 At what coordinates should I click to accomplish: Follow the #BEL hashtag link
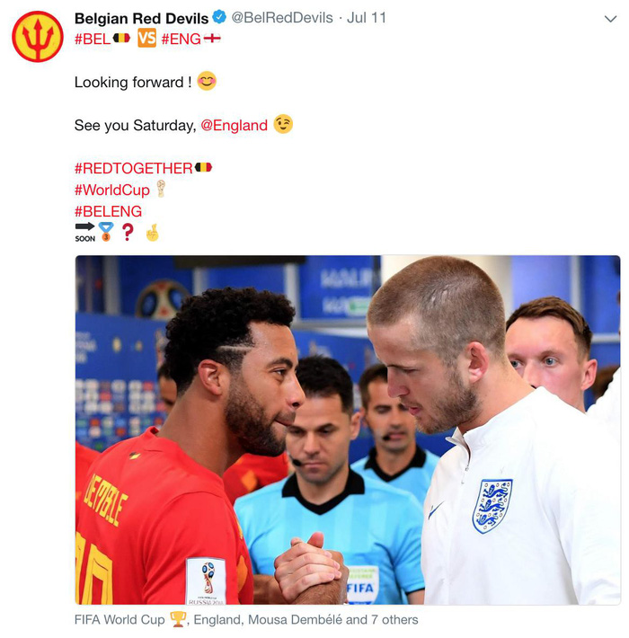pos(93,39)
